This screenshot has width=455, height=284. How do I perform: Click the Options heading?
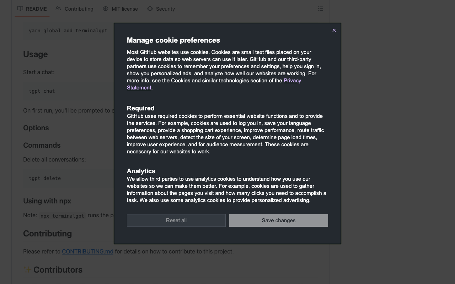coord(36,128)
